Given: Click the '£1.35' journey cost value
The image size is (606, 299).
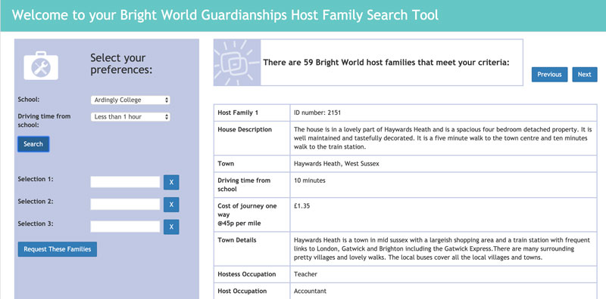Looking at the screenshot, I should click(x=301, y=206).
